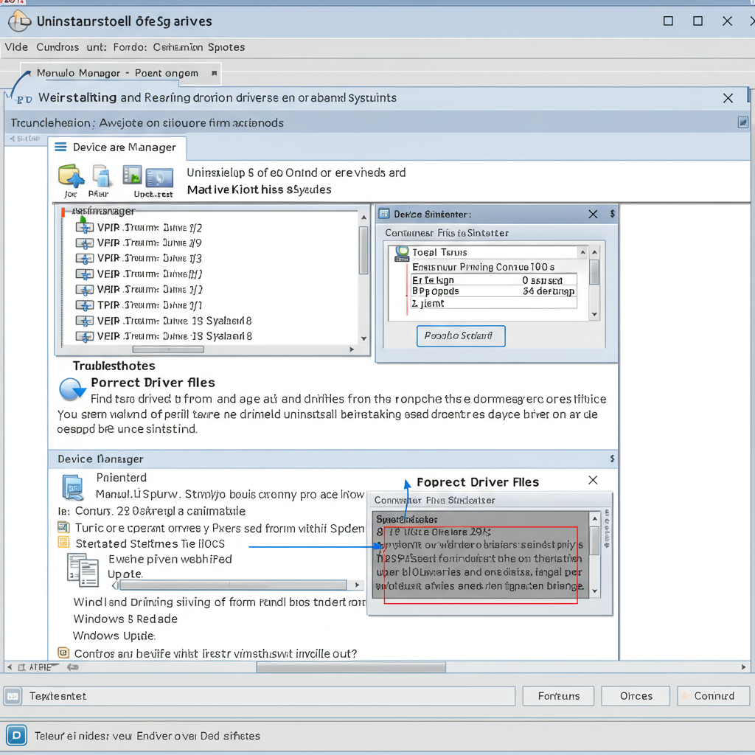Image resolution: width=755 pixels, height=755 pixels.
Task: Click the icon before Contros anı bevife question
Action: click(63, 653)
